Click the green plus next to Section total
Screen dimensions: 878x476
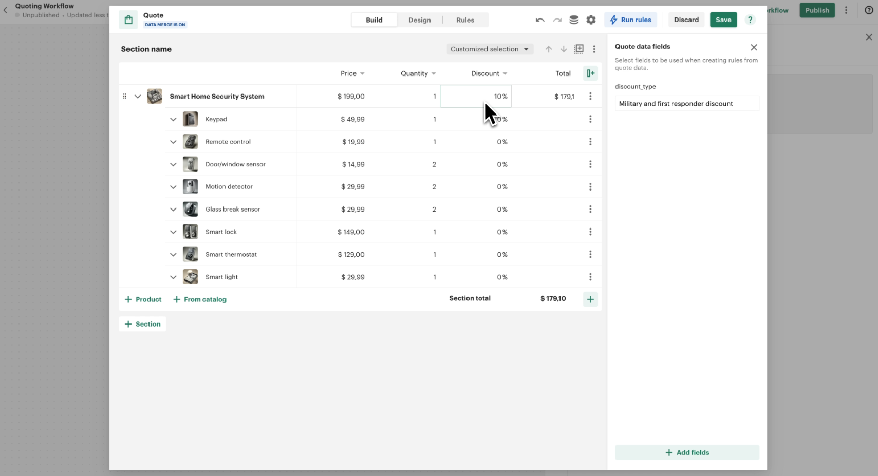[x=590, y=299]
